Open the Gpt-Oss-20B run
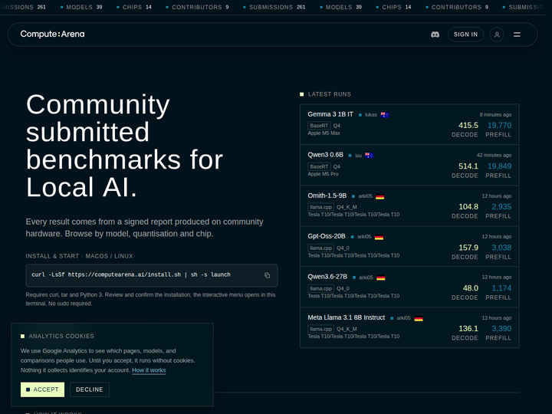The width and height of the screenshot is (552, 414). point(409,246)
